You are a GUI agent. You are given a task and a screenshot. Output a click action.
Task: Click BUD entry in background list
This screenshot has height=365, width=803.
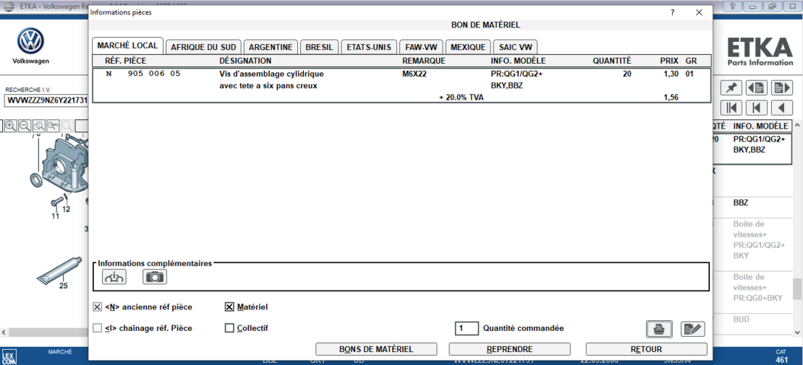pos(741,319)
